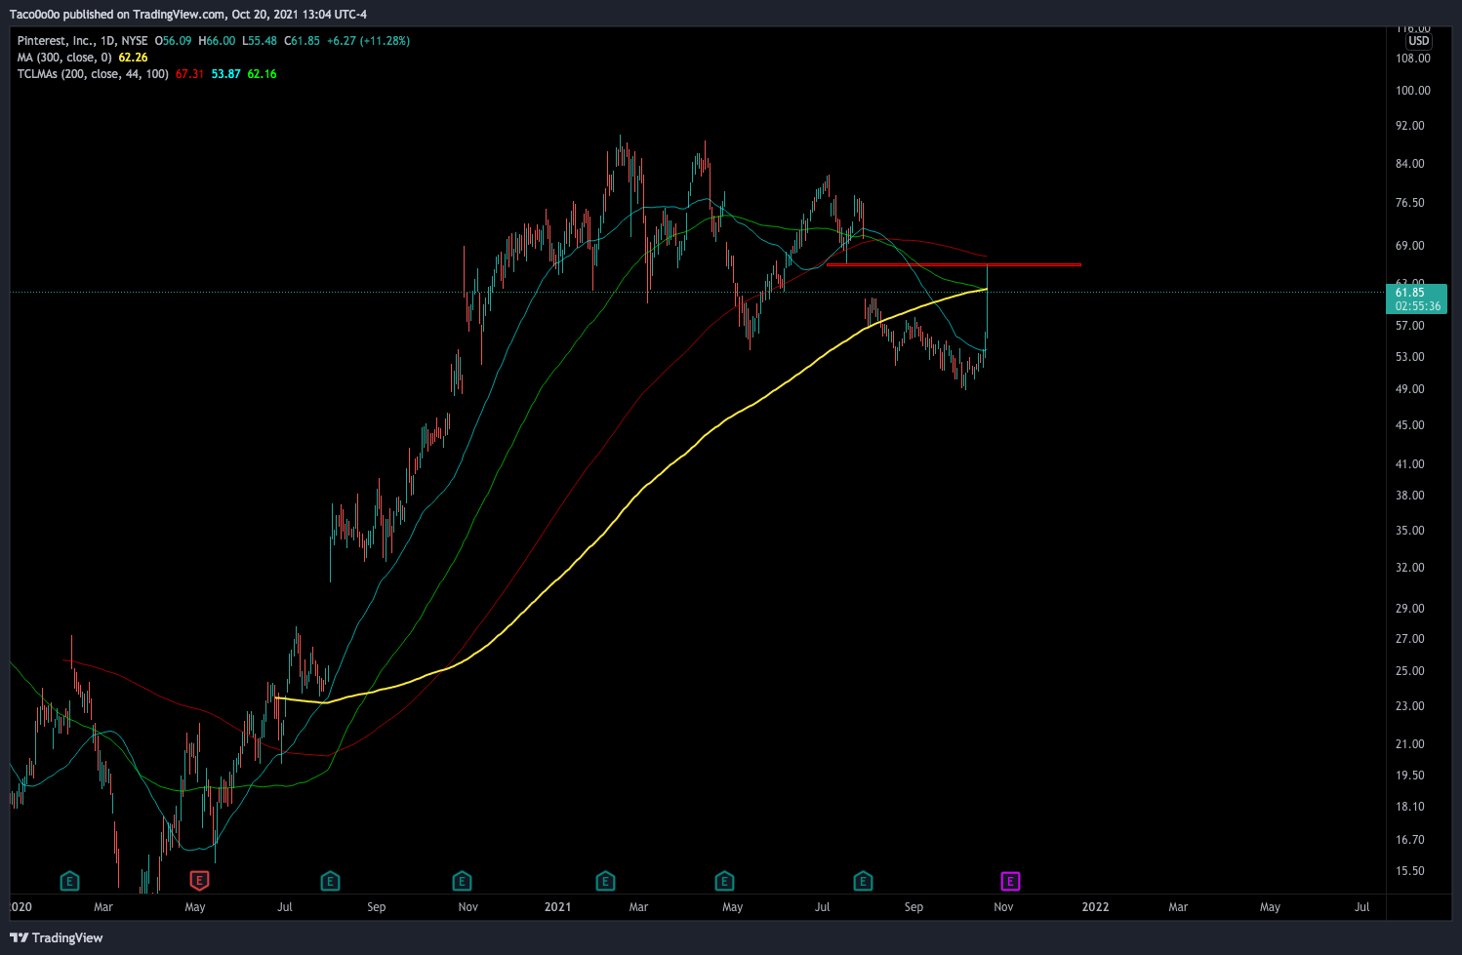Click the +6.27 (+11.28%) change value
Screen dimensions: 1462x955
pos(369,41)
